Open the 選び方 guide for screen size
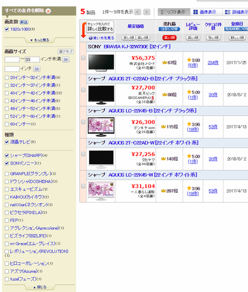The image size is (248, 292). click(66, 51)
